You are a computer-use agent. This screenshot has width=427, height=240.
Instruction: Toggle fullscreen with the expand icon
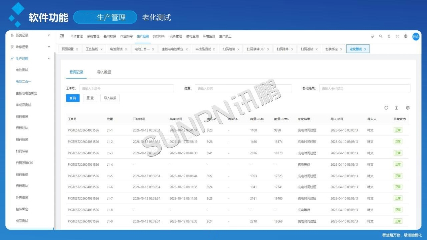click(x=397, y=36)
